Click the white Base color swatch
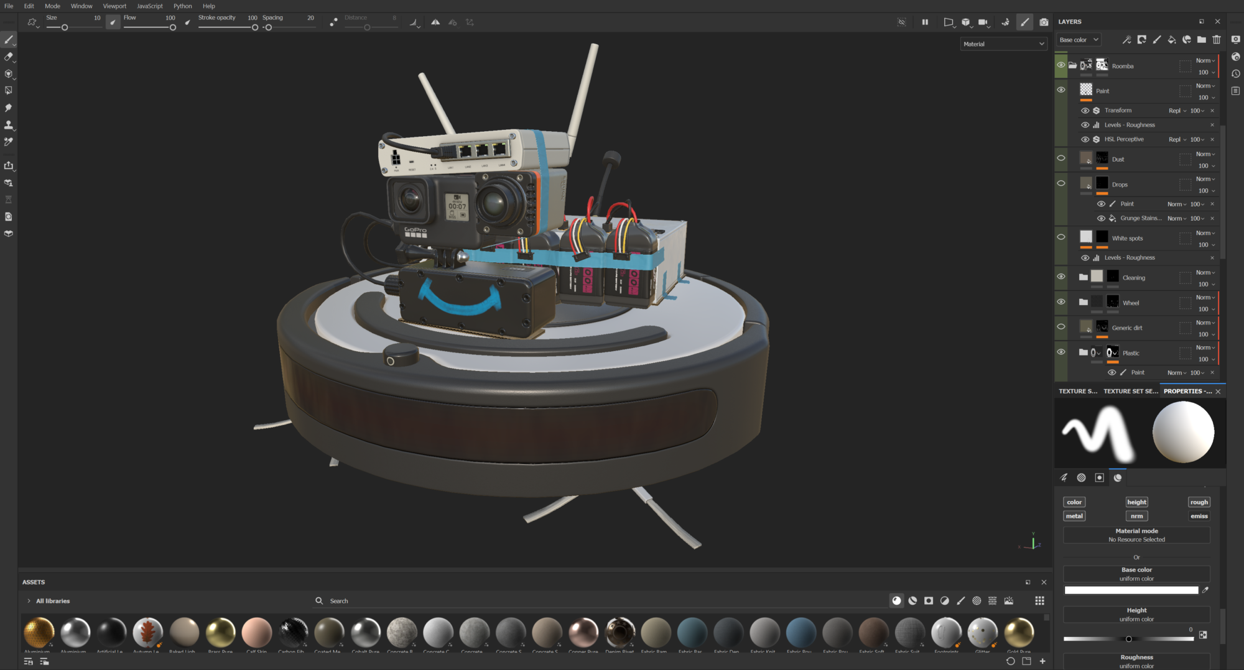 click(1132, 590)
